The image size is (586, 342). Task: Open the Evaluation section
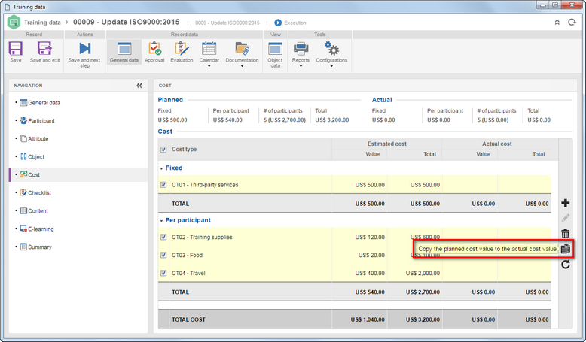click(182, 52)
